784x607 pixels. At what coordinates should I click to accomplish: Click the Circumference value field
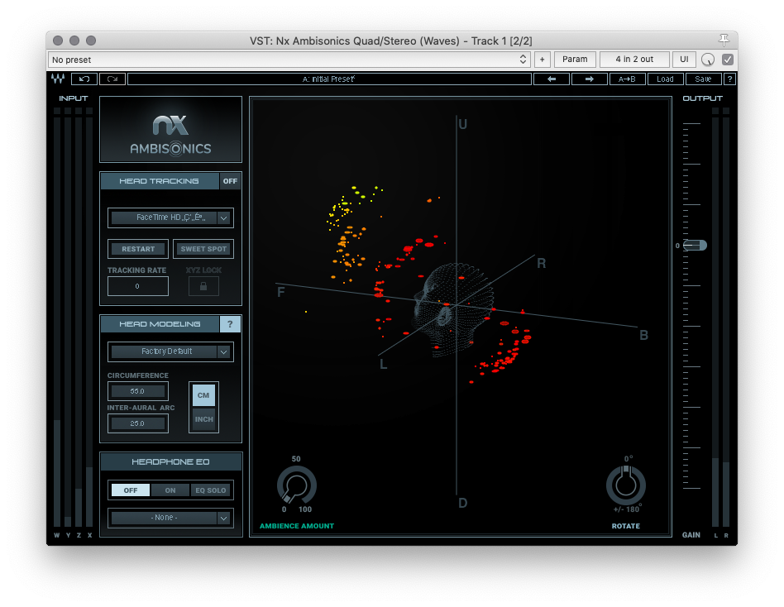point(137,391)
